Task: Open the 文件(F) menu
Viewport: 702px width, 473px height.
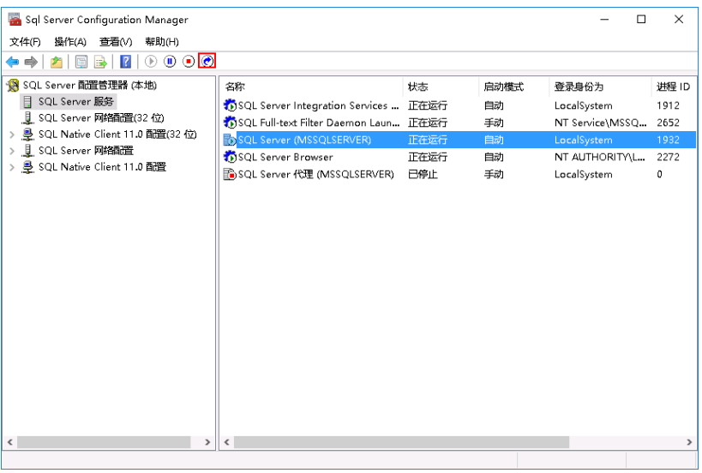Action: [25, 42]
